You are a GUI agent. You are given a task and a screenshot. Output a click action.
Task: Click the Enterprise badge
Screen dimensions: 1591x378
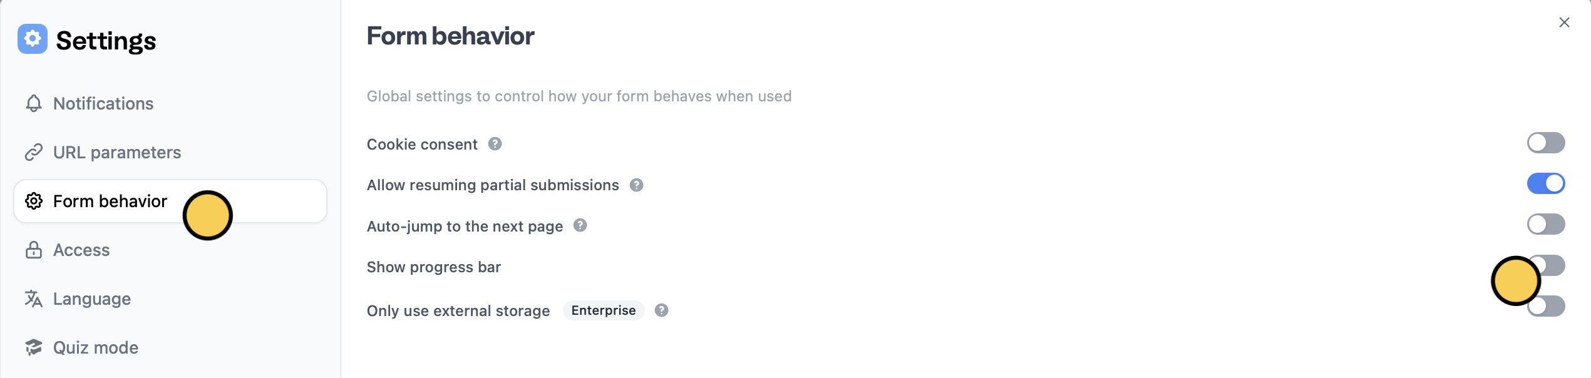[603, 310]
